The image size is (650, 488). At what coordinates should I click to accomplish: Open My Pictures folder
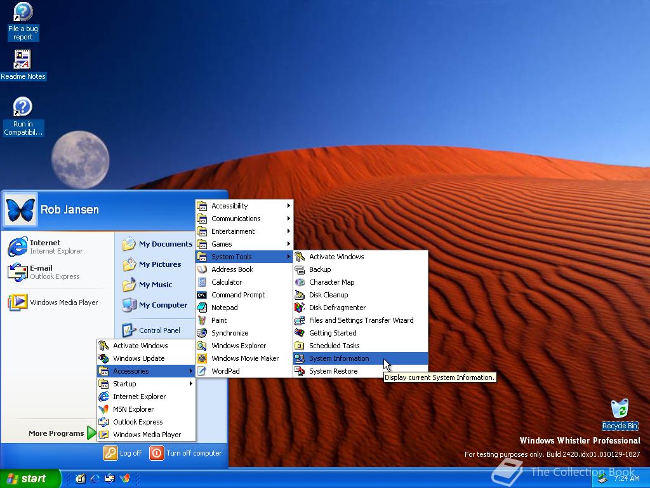point(152,264)
